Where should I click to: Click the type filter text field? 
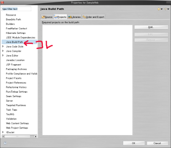point(16,9)
